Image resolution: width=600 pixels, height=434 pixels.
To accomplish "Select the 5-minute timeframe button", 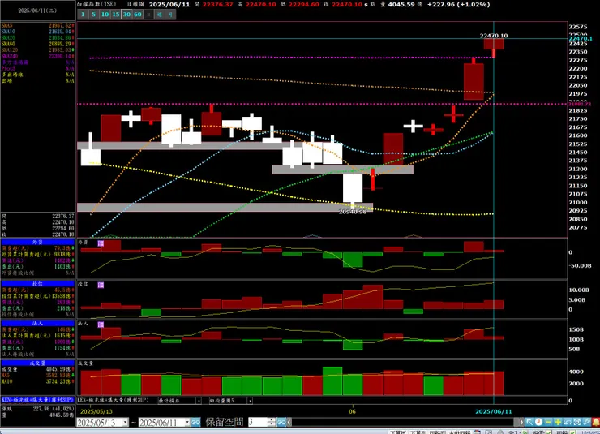I will (x=94, y=15).
